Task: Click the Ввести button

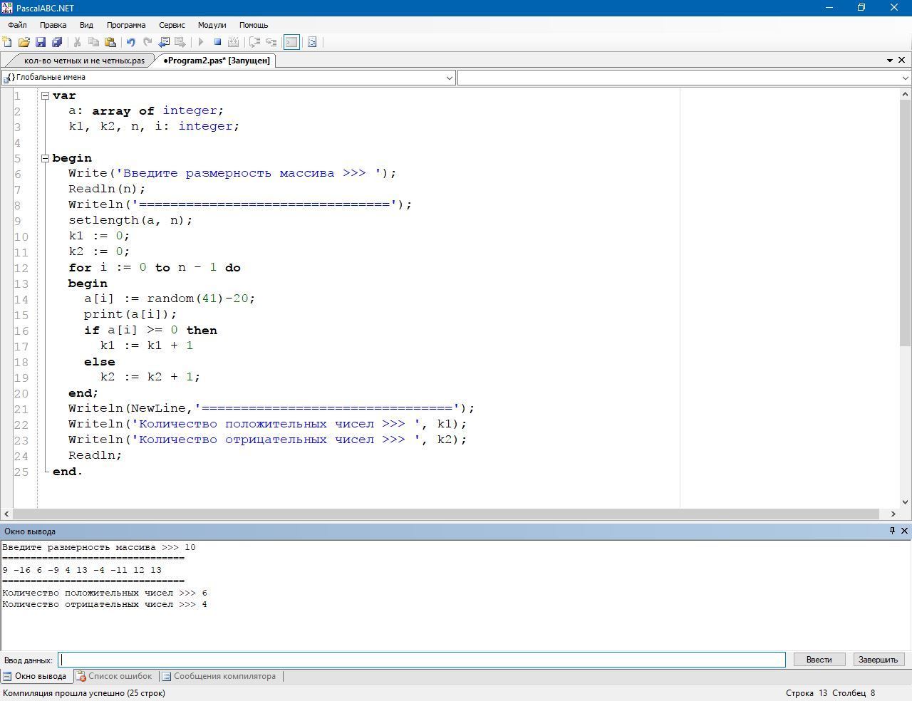Action: (819, 660)
